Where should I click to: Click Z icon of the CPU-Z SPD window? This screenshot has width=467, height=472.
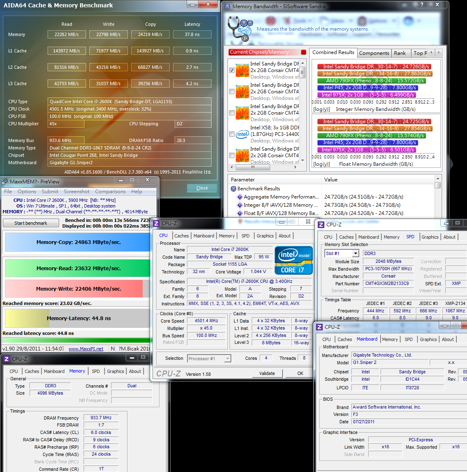pos(321,225)
